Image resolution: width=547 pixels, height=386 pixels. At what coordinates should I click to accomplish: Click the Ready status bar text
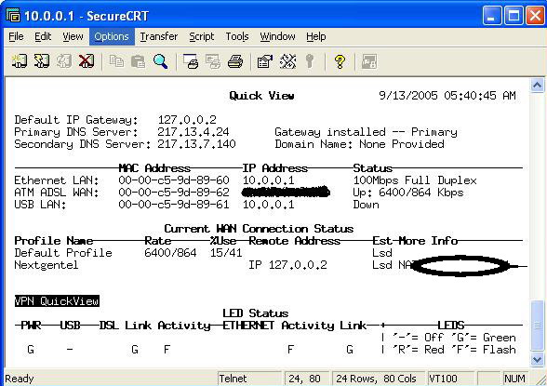point(20,379)
